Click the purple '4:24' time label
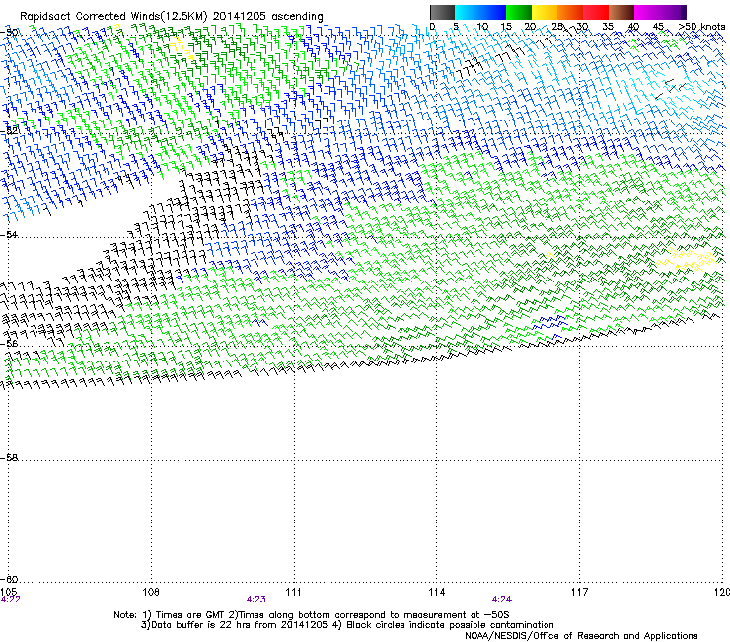Screen dimensions: 730x642 (502, 600)
